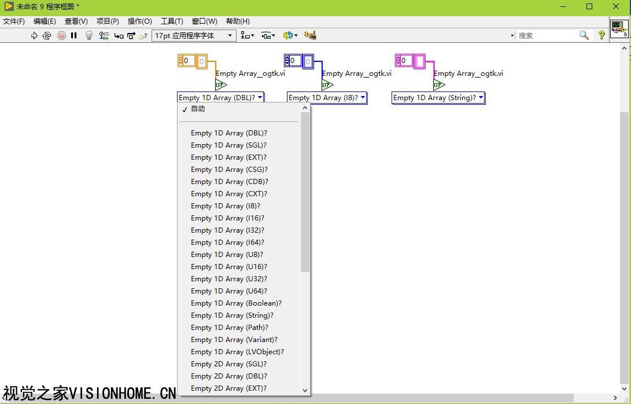Click the Pause button in the toolbar
Image resolution: width=631 pixels, height=404 pixels.
pyautogui.click(x=74, y=35)
